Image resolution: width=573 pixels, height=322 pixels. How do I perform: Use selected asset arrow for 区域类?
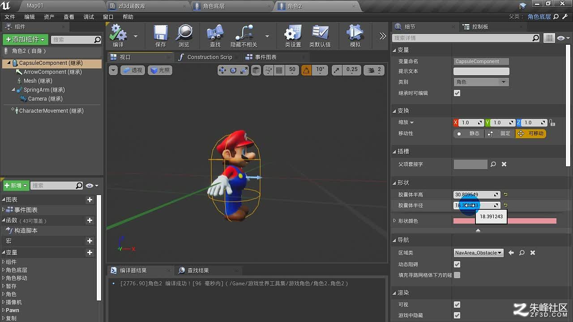[x=511, y=253]
